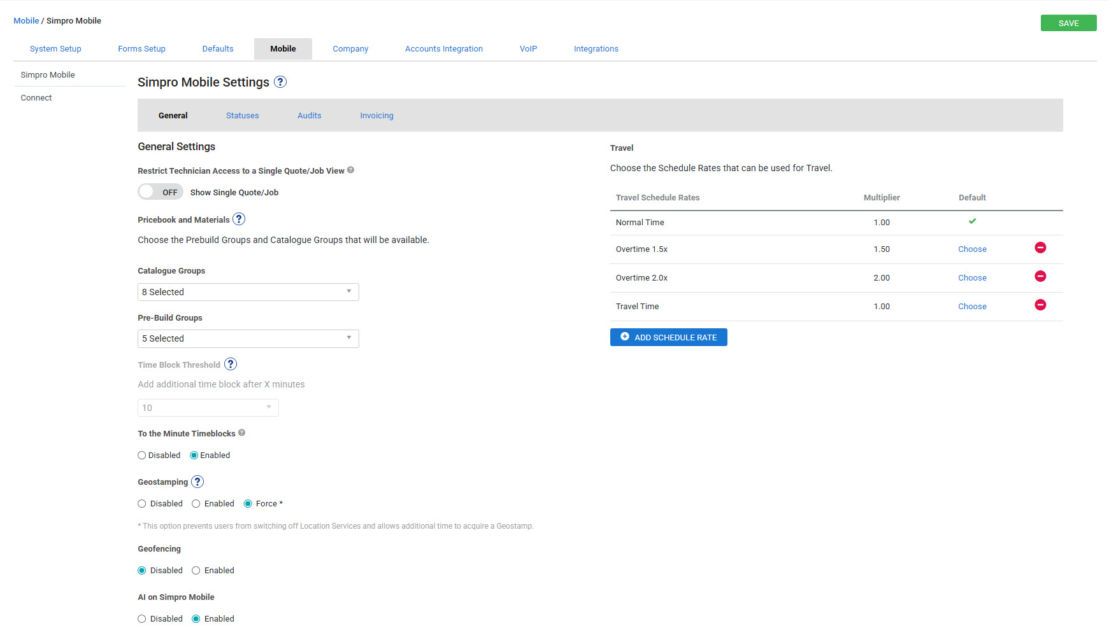Toggle the Show Single Quote/Job switch
Image resolution: width=1109 pixels, height=640 pixels.
point(161,192)
